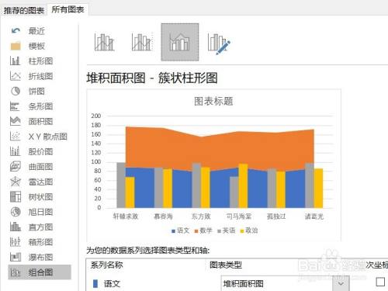This screenshot has height=291, width=388.
Task: Click the blue 语文 series color marker
Action: coord(95,283)
